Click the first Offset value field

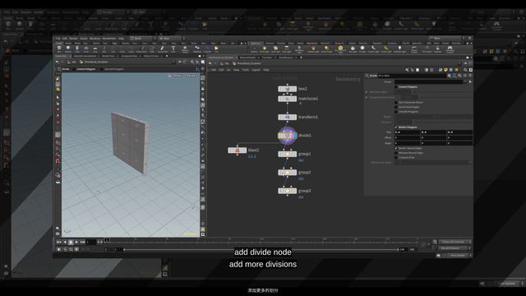(407, 137)
